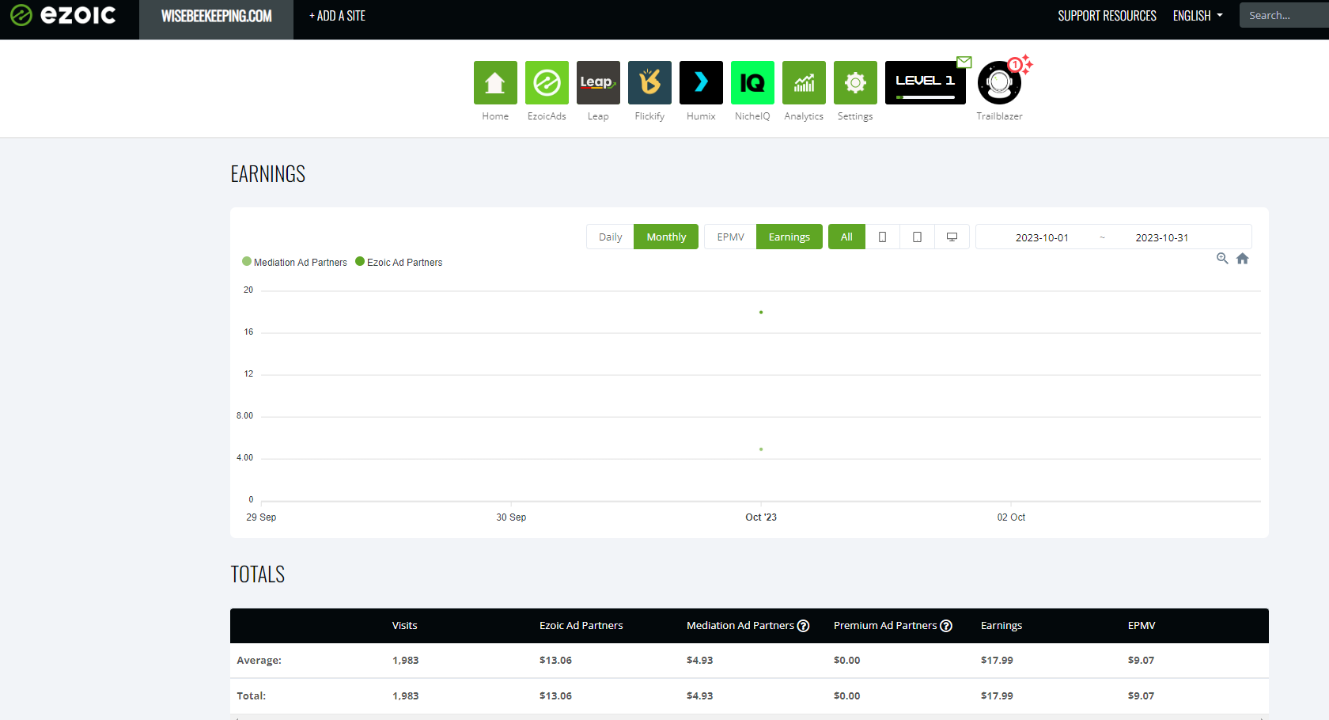
Task: Open the Settings gear icon
Action: click(855, 82)
